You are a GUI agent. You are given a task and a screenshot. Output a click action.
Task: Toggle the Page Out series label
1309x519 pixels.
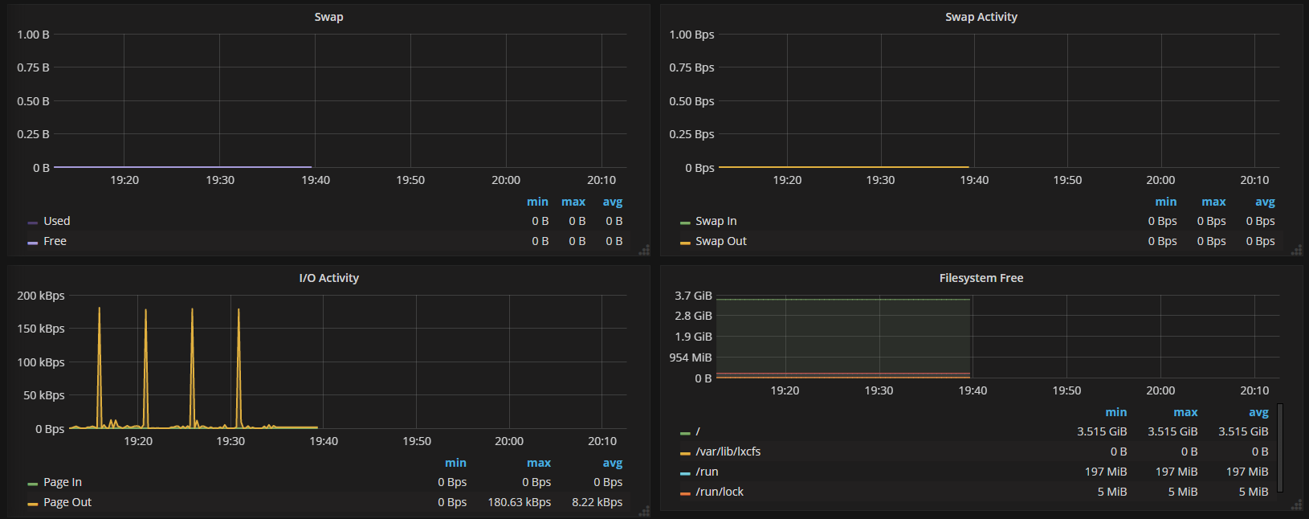(x=67, y=502)
